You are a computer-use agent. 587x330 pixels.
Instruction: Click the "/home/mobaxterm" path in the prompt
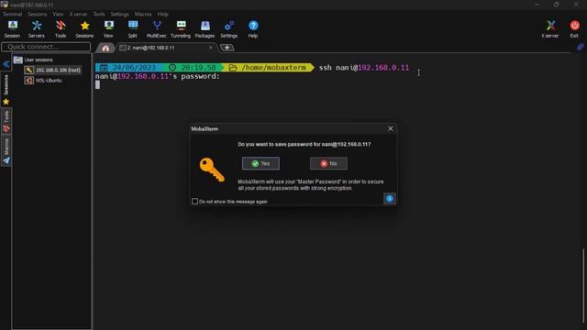pyautogui.click(x=273, y=68)
